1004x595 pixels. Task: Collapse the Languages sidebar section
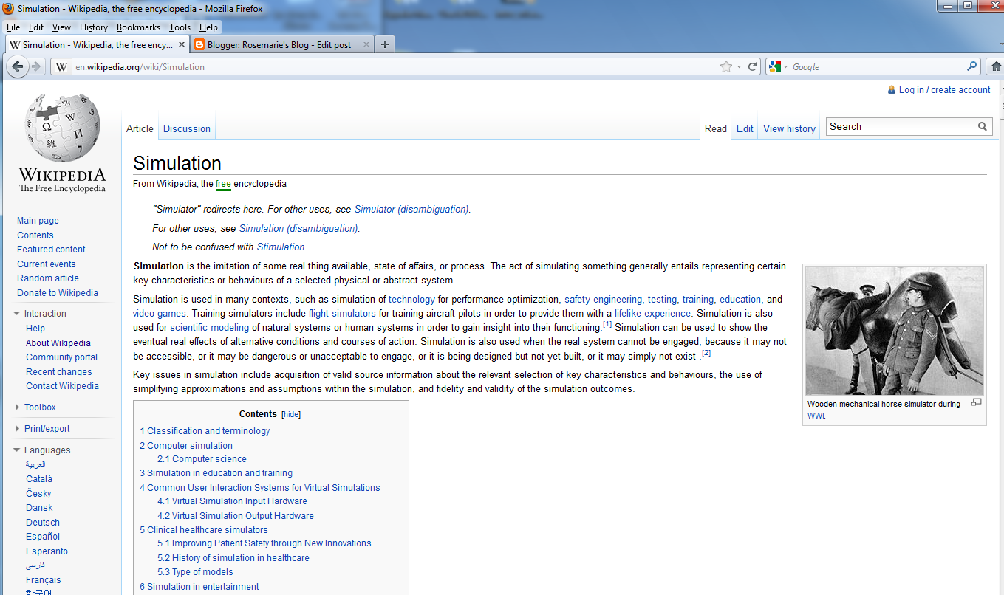tap(18, 450)
